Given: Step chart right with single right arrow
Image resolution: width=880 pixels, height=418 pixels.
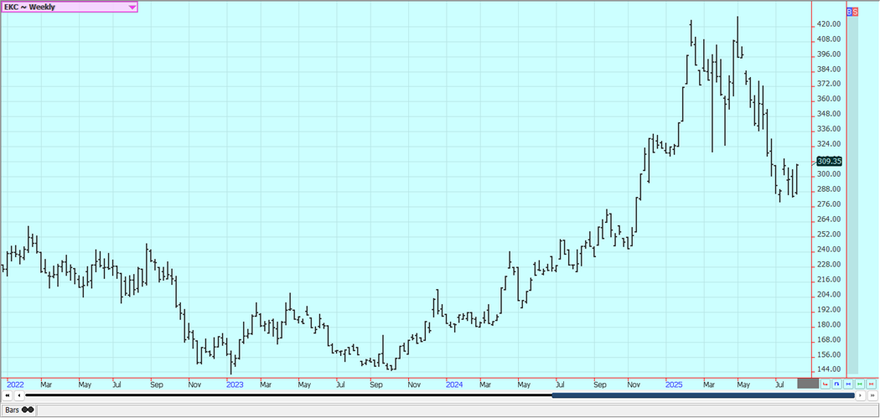Looking at the screenshot, I should tap(861, 395).
